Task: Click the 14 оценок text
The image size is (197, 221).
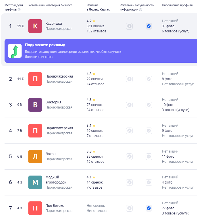Action: pyautogui.click(x=95, y=182)
